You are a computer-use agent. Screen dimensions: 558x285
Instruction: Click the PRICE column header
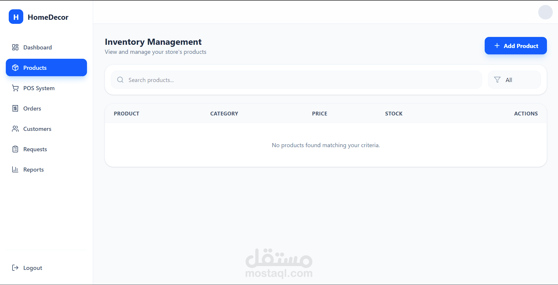click(x=320, y=114)
